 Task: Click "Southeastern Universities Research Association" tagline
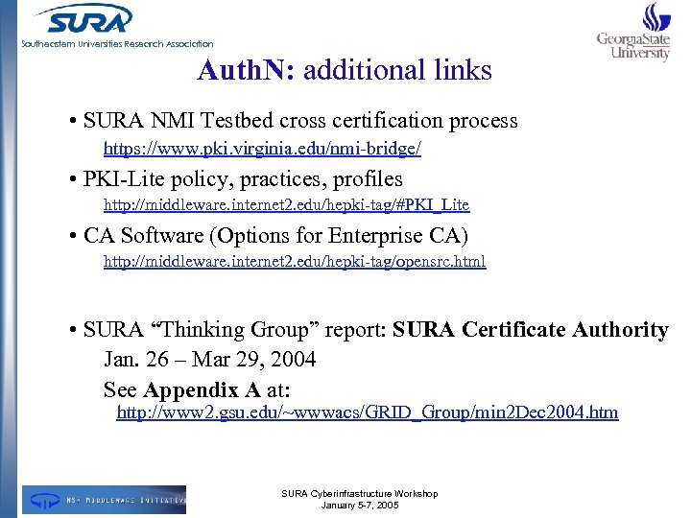pos(118,43)
